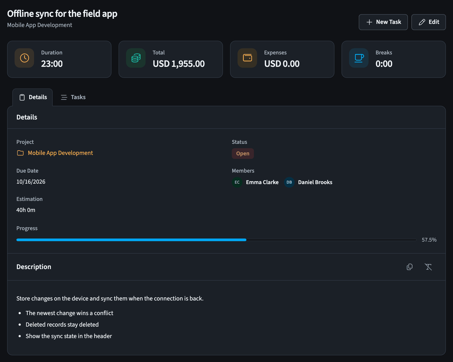
Task: Click the Open status badge
Action: pos(243,154)
